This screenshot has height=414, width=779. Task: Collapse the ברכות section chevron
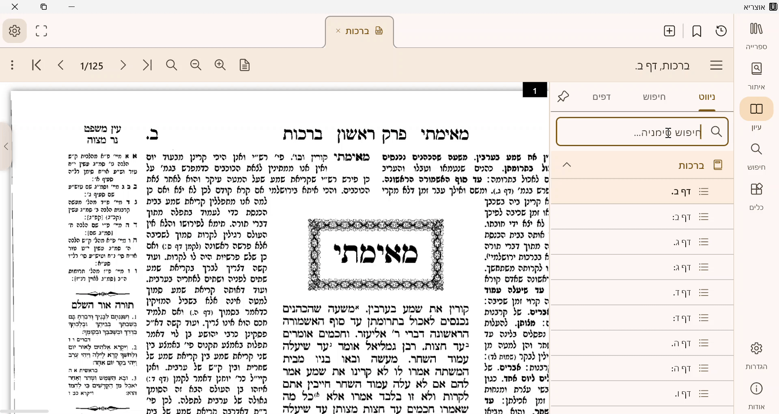click(x=566, y=164)
